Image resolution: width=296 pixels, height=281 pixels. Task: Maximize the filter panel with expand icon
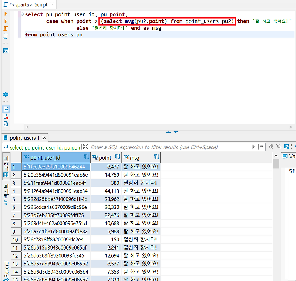click(x=86, y=147)
